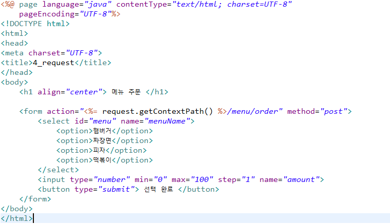
Task: Place cursor on opening <html> tag
Action: 14,33
